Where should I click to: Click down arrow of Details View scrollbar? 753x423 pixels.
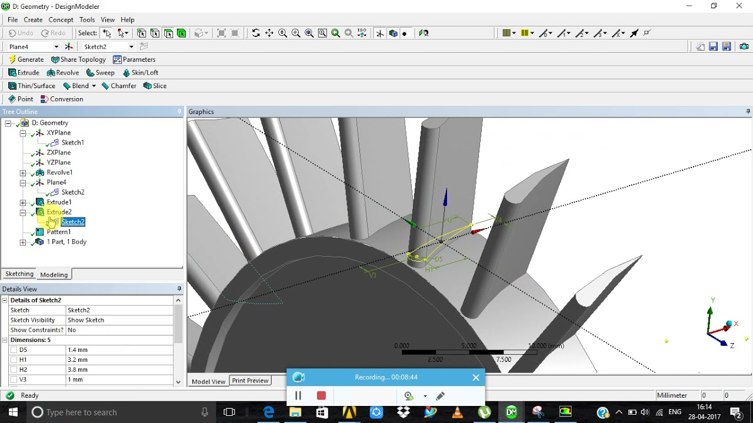pyautogui.click(x=178, y=382)
